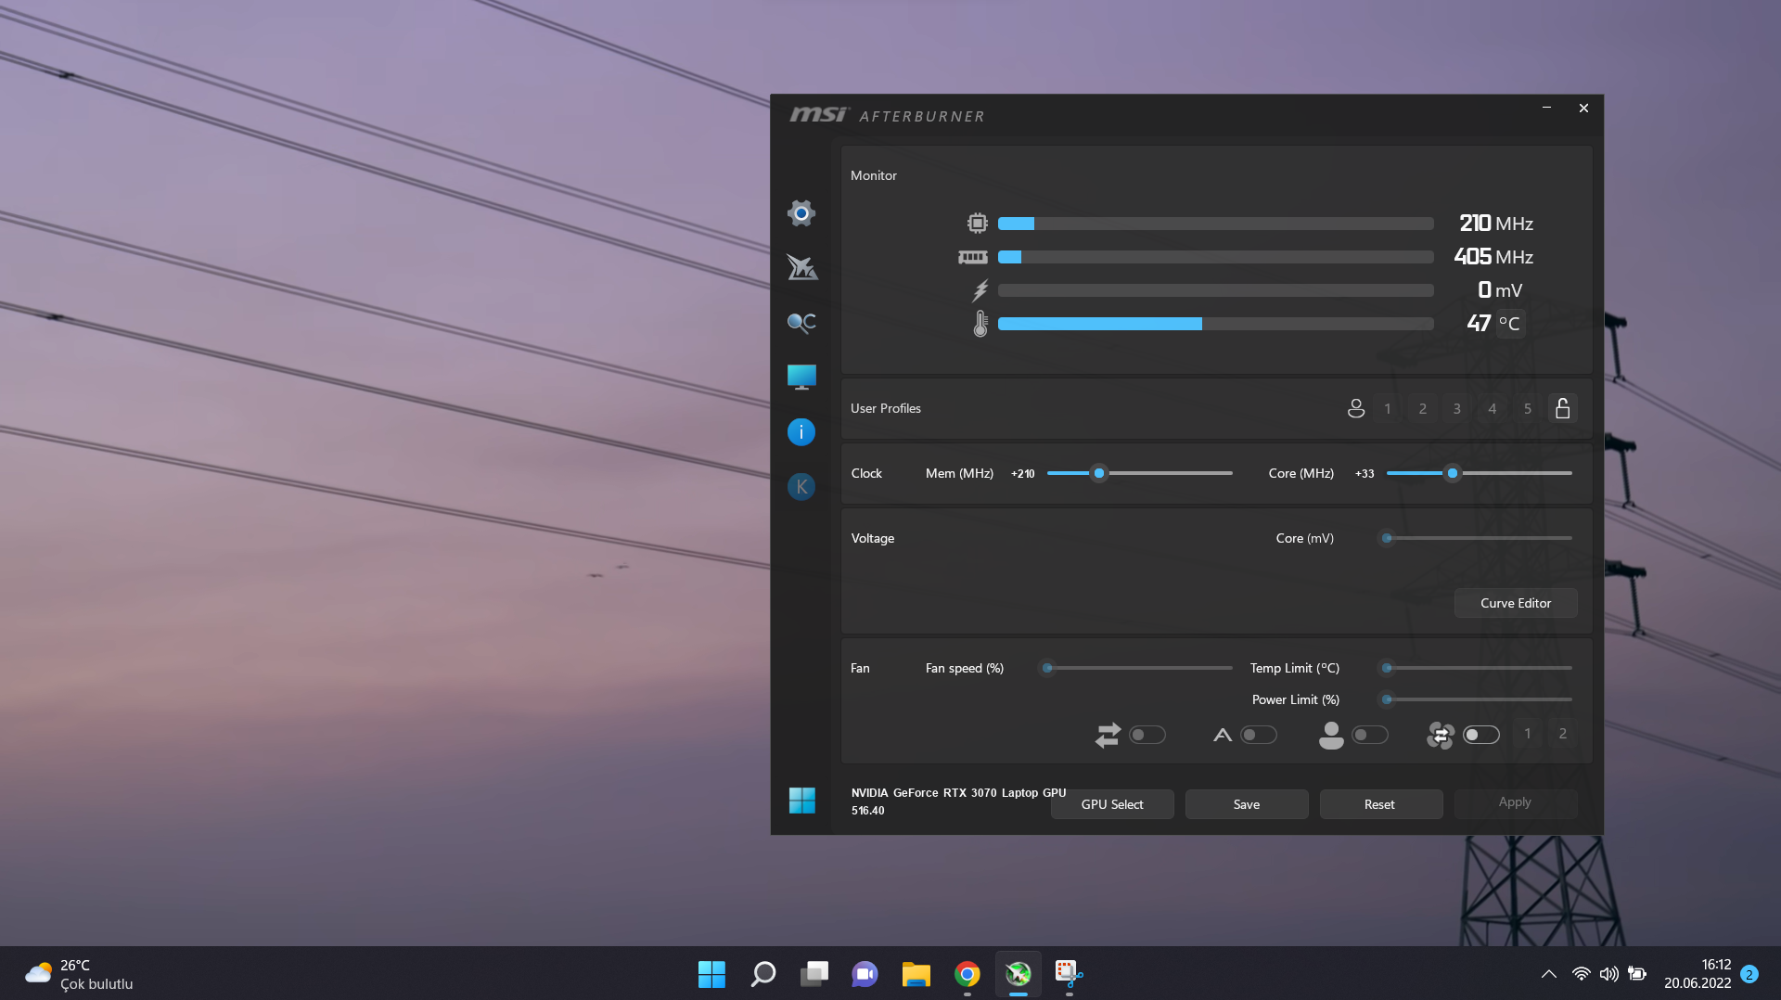
Task: Click the '+33' core clock offset value
Action: point(1365,474)
